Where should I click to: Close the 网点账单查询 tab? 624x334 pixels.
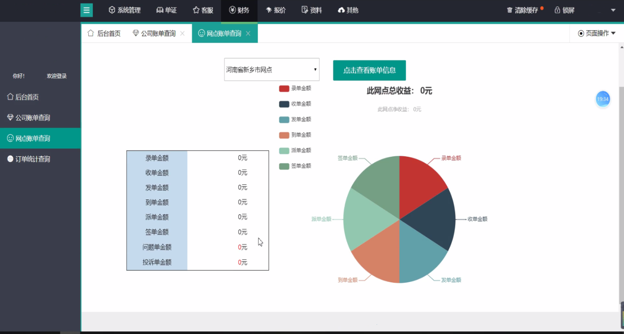(248, 33)
